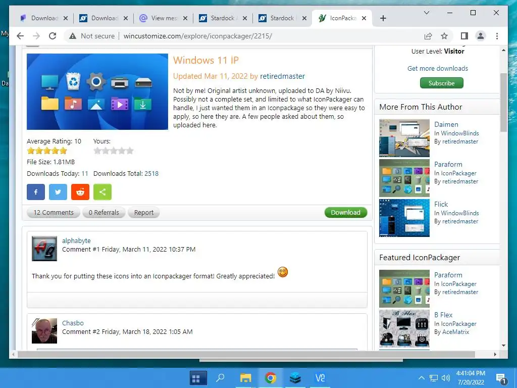Click the address bar URL
This screenshot has width=517, height=388.
click(198, 36)
